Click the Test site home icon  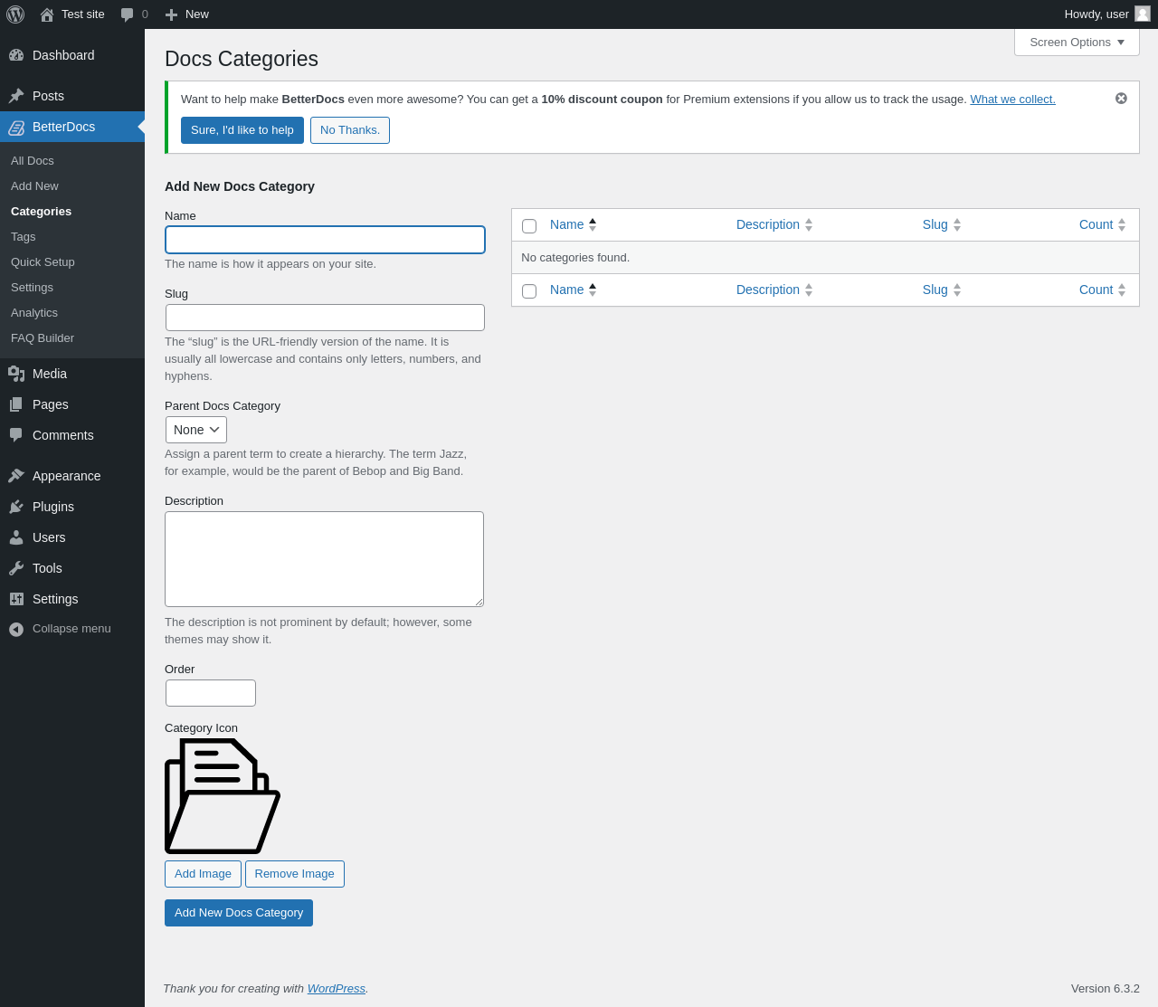tap(47, 14)
